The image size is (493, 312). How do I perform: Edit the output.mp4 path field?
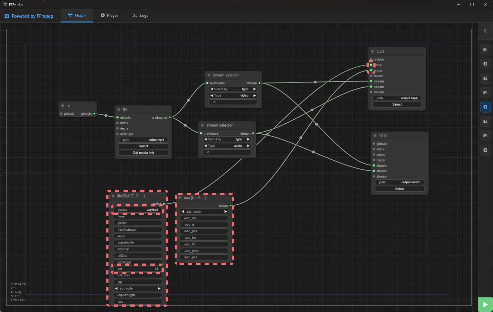click(397, 98)
